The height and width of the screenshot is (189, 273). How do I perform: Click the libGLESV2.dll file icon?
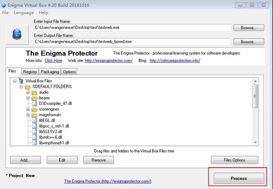(x=35, y=132)
